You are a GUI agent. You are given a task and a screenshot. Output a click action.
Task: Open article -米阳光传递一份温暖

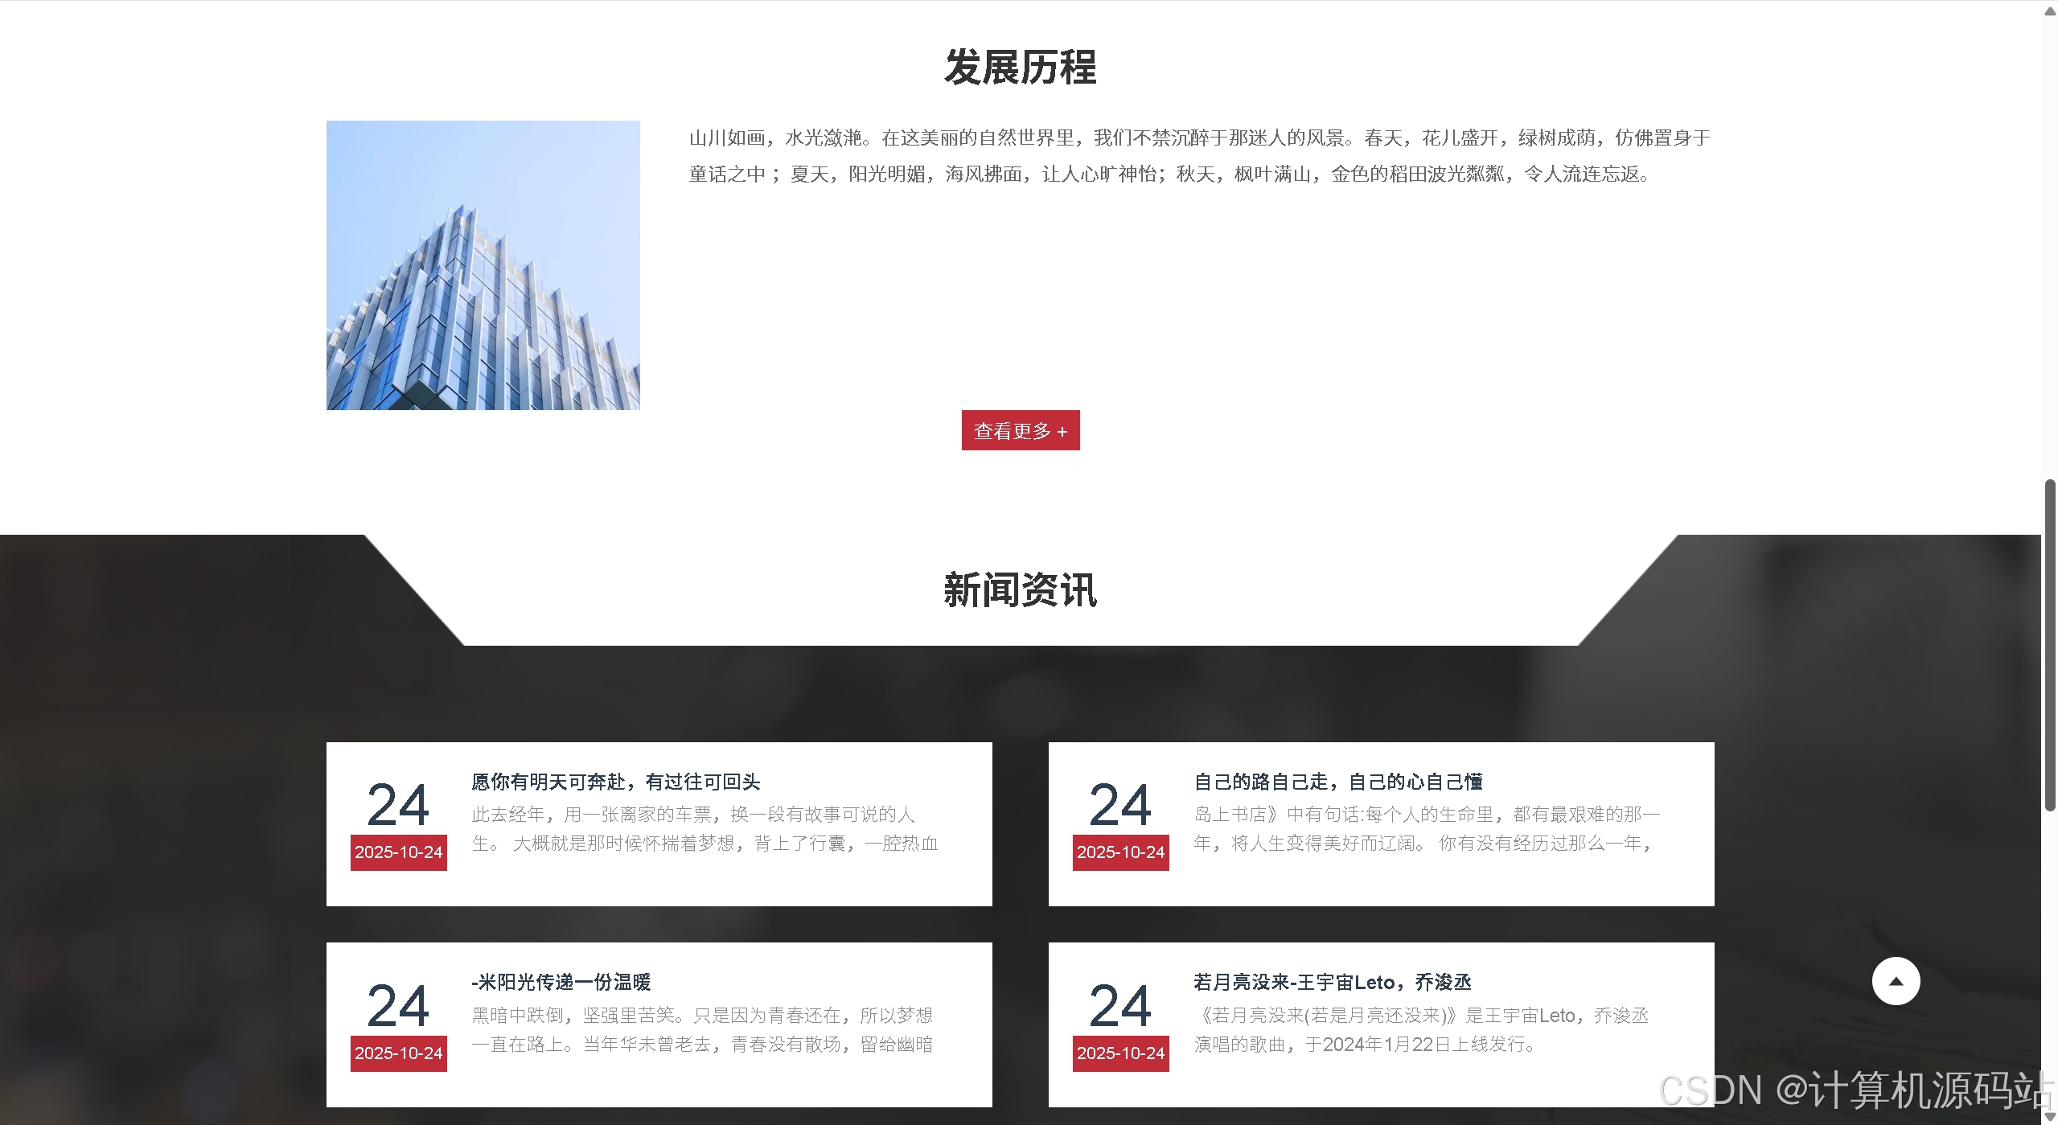coord(561,982)
